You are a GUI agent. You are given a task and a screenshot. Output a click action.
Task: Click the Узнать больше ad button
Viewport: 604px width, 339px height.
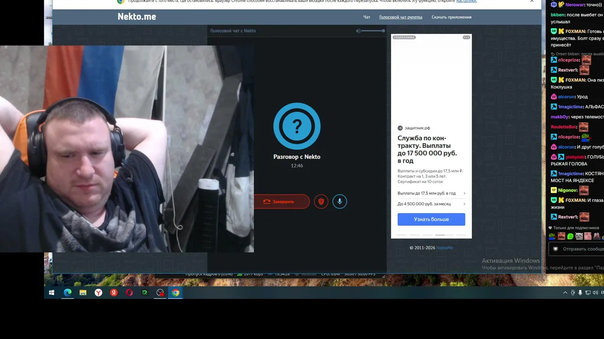click(431, 219)
